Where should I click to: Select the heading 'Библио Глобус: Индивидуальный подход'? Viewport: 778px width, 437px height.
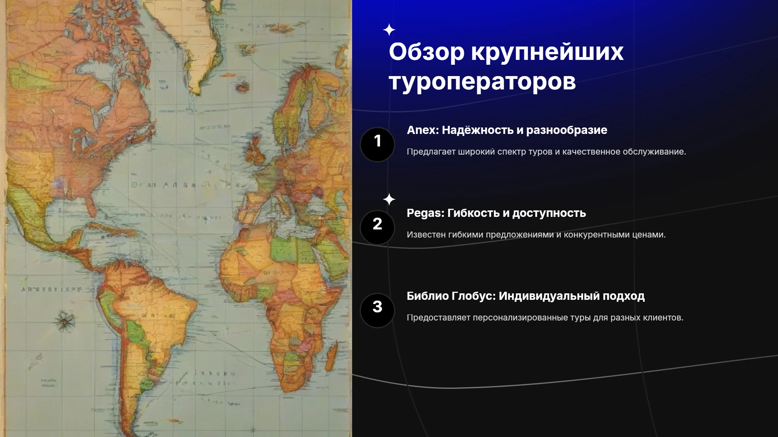click(526, 296)
